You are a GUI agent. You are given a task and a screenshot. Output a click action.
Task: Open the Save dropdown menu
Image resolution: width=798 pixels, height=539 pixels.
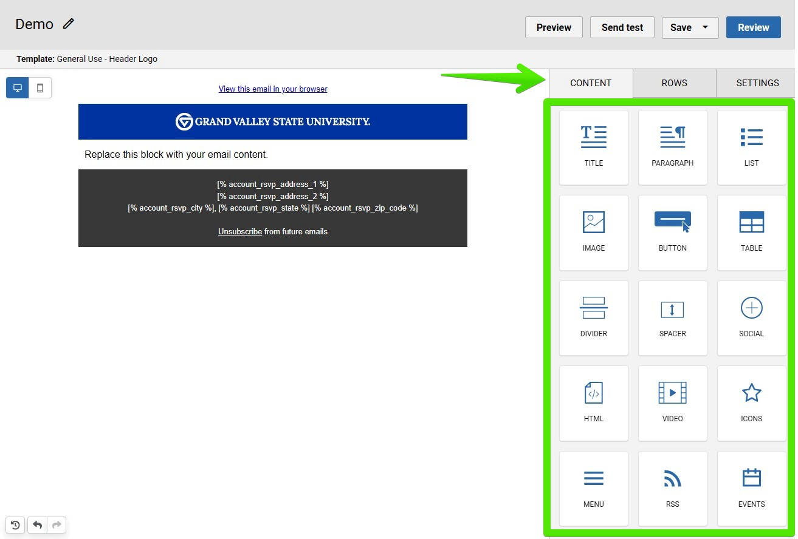705,27
